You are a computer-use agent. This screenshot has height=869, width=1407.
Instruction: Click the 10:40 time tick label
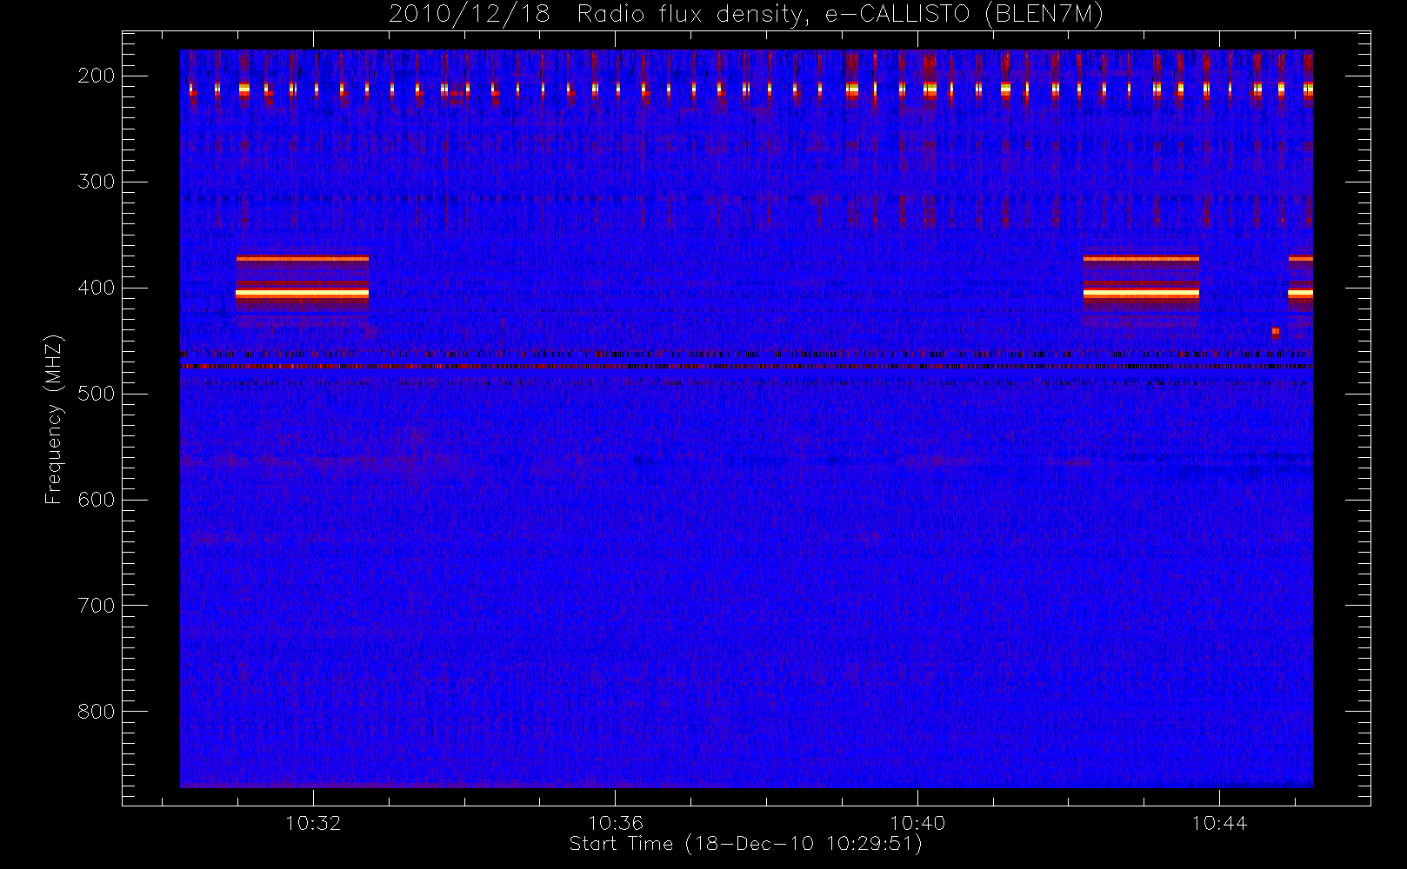click(917, 823)
